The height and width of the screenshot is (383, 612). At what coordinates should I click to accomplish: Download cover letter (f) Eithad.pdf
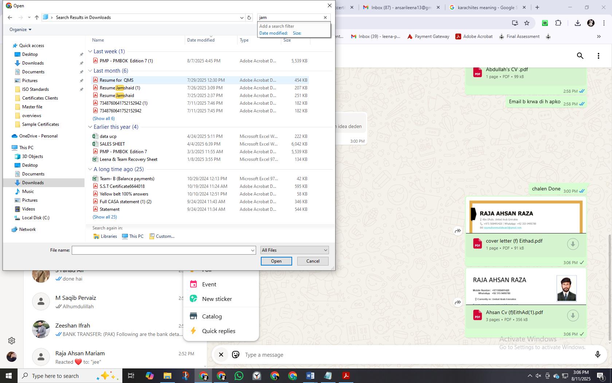click(x=573, y=244)
